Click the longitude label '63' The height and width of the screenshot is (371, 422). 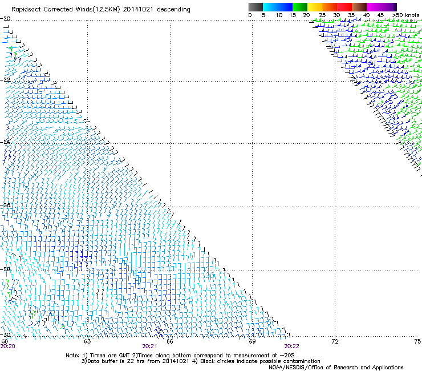coord(87,341)
